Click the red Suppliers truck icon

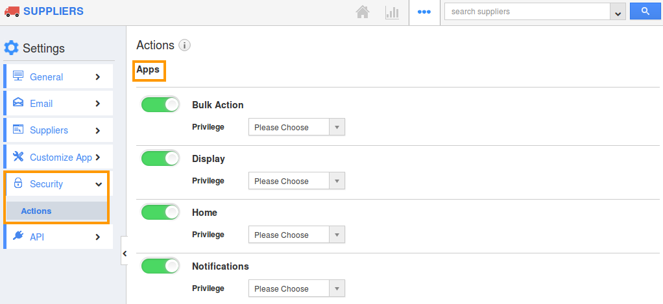click(12, 11)
